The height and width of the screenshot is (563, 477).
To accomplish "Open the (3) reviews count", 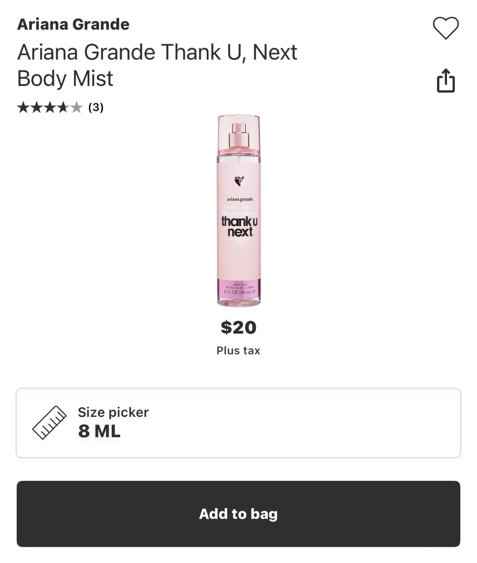I will 96,107.
